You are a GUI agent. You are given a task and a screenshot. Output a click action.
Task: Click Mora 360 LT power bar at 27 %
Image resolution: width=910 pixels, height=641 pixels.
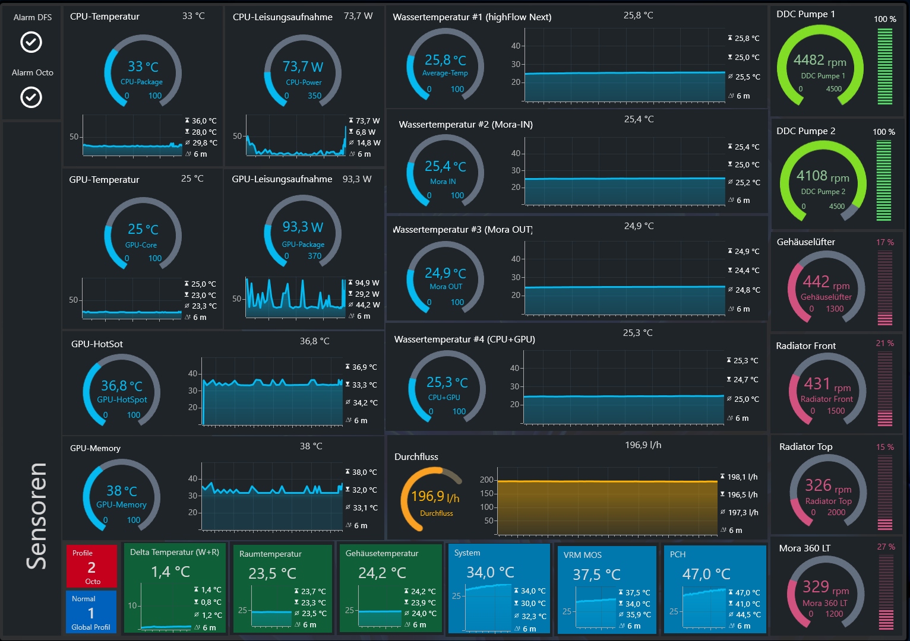[x=885, y=592]
